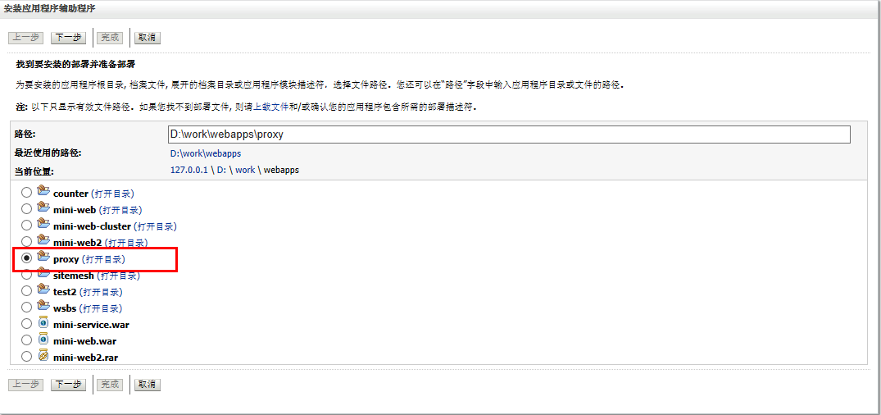Click the bottom 取消 button

(x=148, y=385)
